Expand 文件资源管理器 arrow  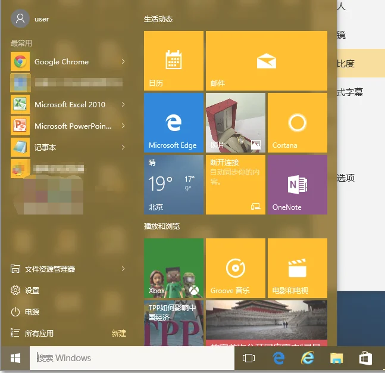pos(123,269)
